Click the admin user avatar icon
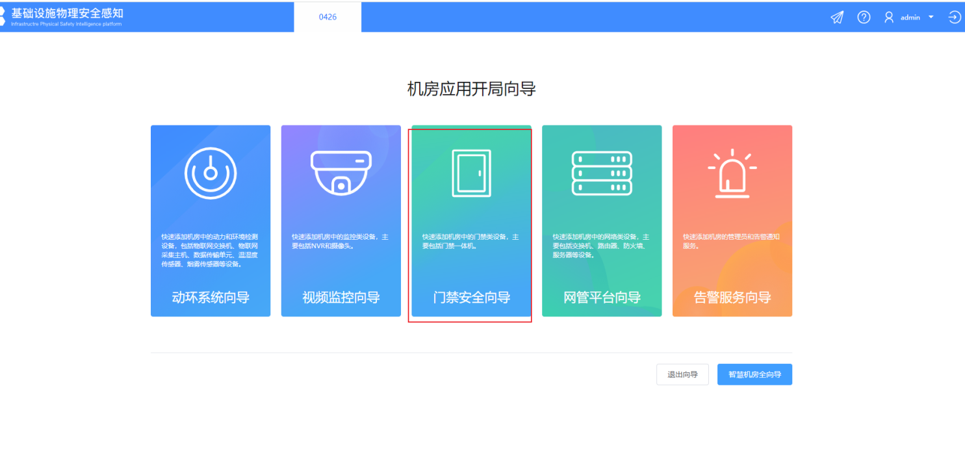Viewport: 965px width, 475px height. [x=889, y=18]
